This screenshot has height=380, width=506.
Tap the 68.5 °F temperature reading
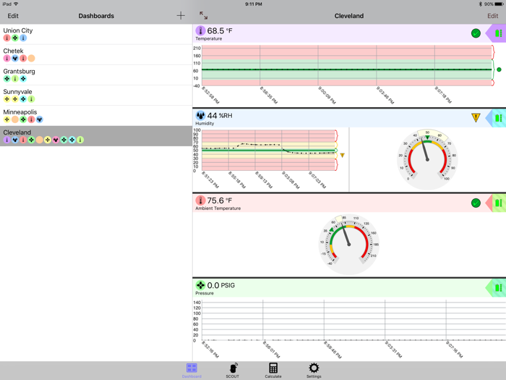220,30
